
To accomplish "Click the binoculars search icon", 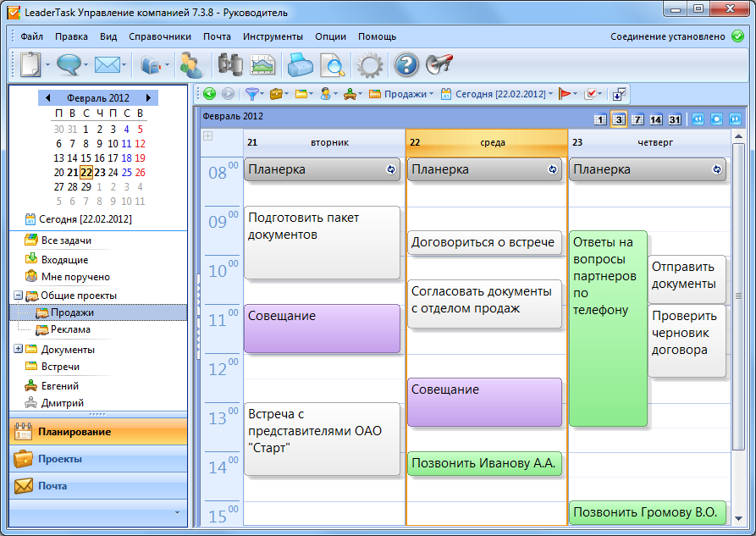I will tap(229, 64).
